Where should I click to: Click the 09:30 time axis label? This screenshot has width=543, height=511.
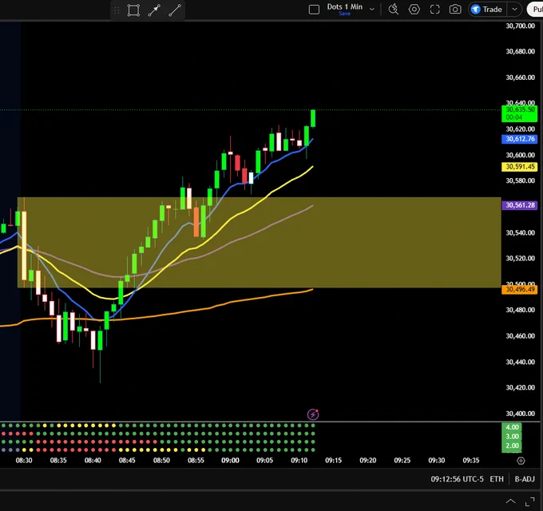tap(436, 461)
